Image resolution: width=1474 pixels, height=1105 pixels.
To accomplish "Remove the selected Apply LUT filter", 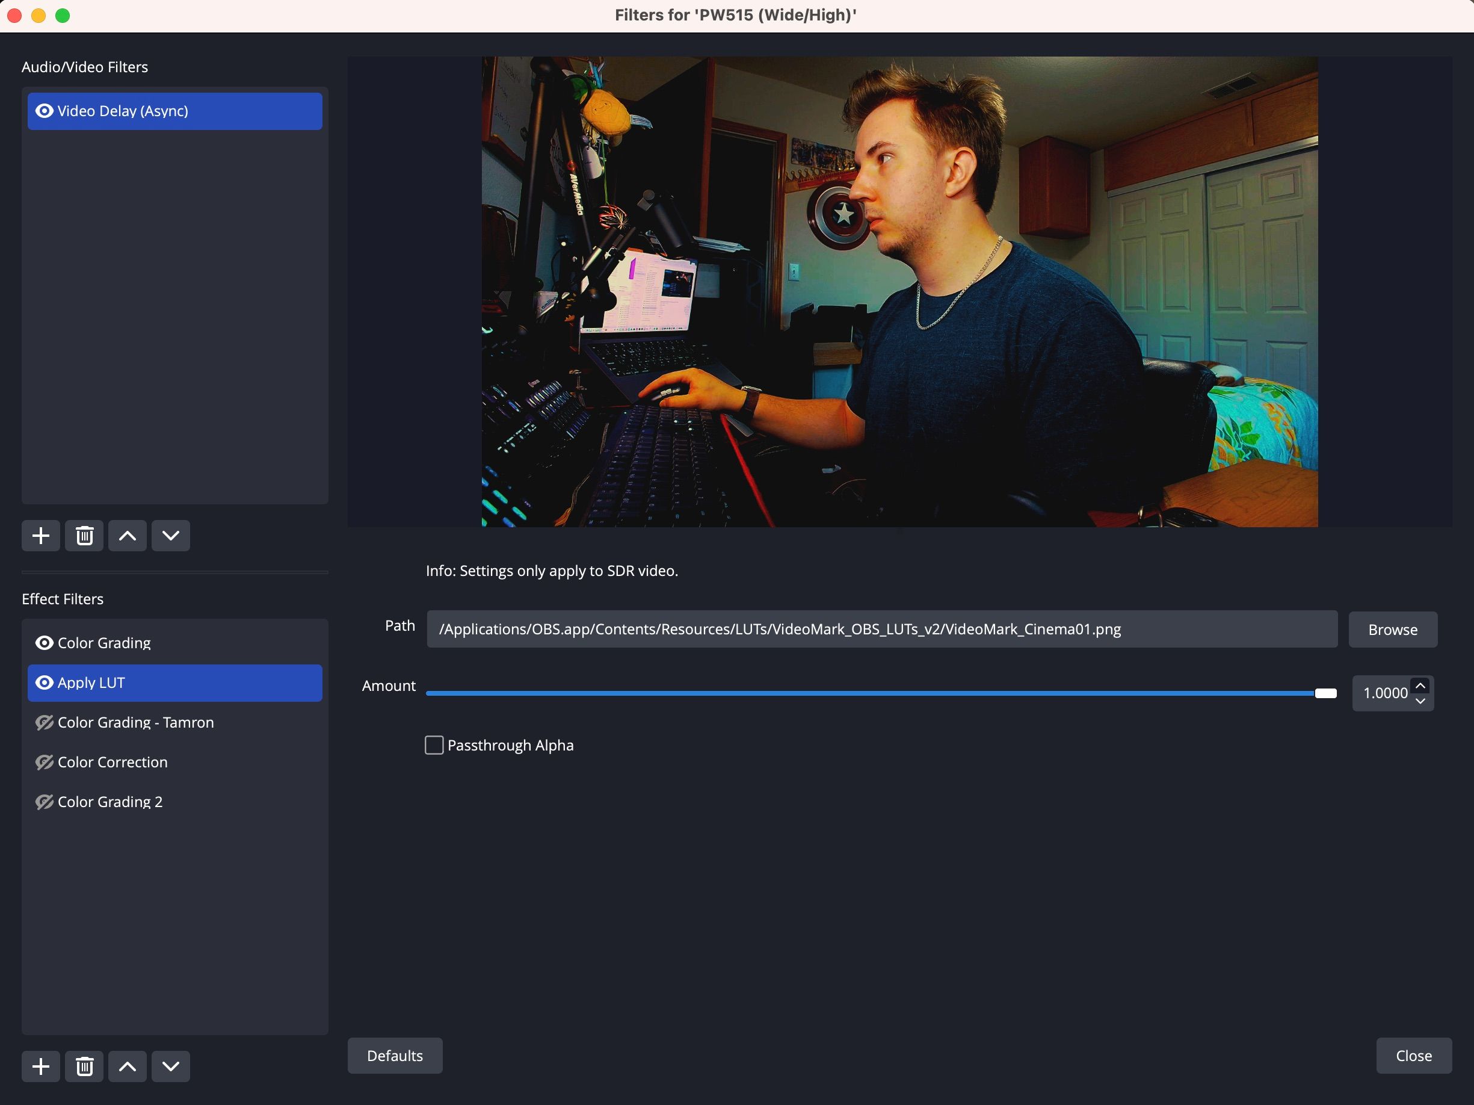I will click(x=84, y=1066).
